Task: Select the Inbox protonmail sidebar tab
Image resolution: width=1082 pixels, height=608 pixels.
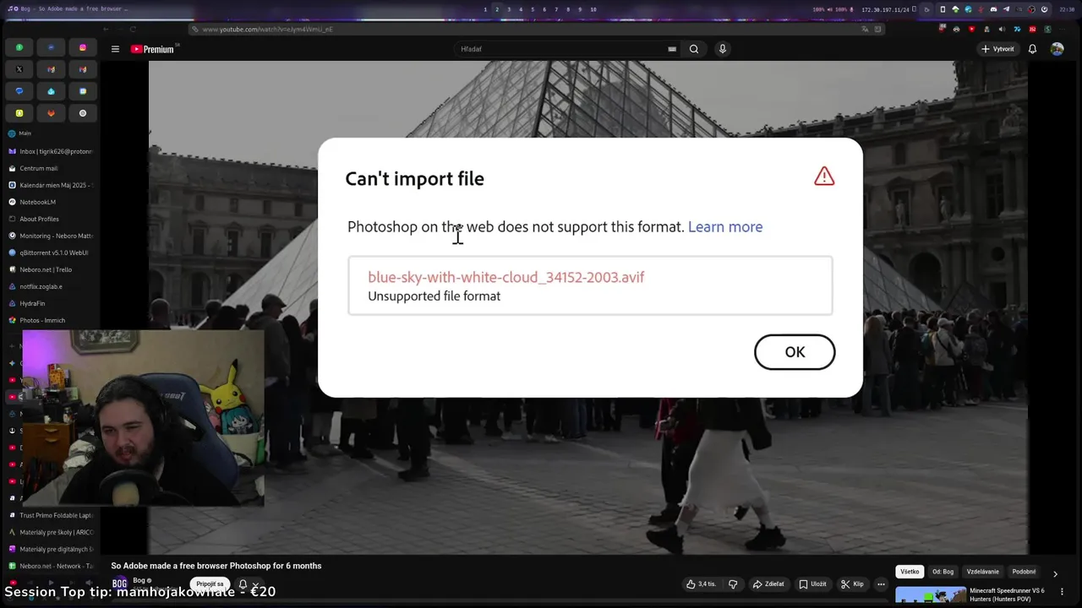Action: pos(51,151)
